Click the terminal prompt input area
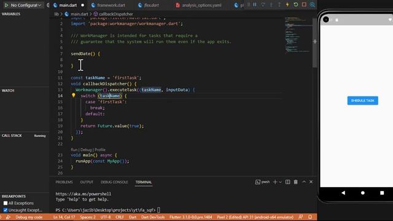Viewport: 393px width, 221px height. [159, 210]
